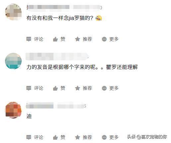Like the 力的发音 comment with thumbs-up
171x143 pixels.
pos(55,88)
